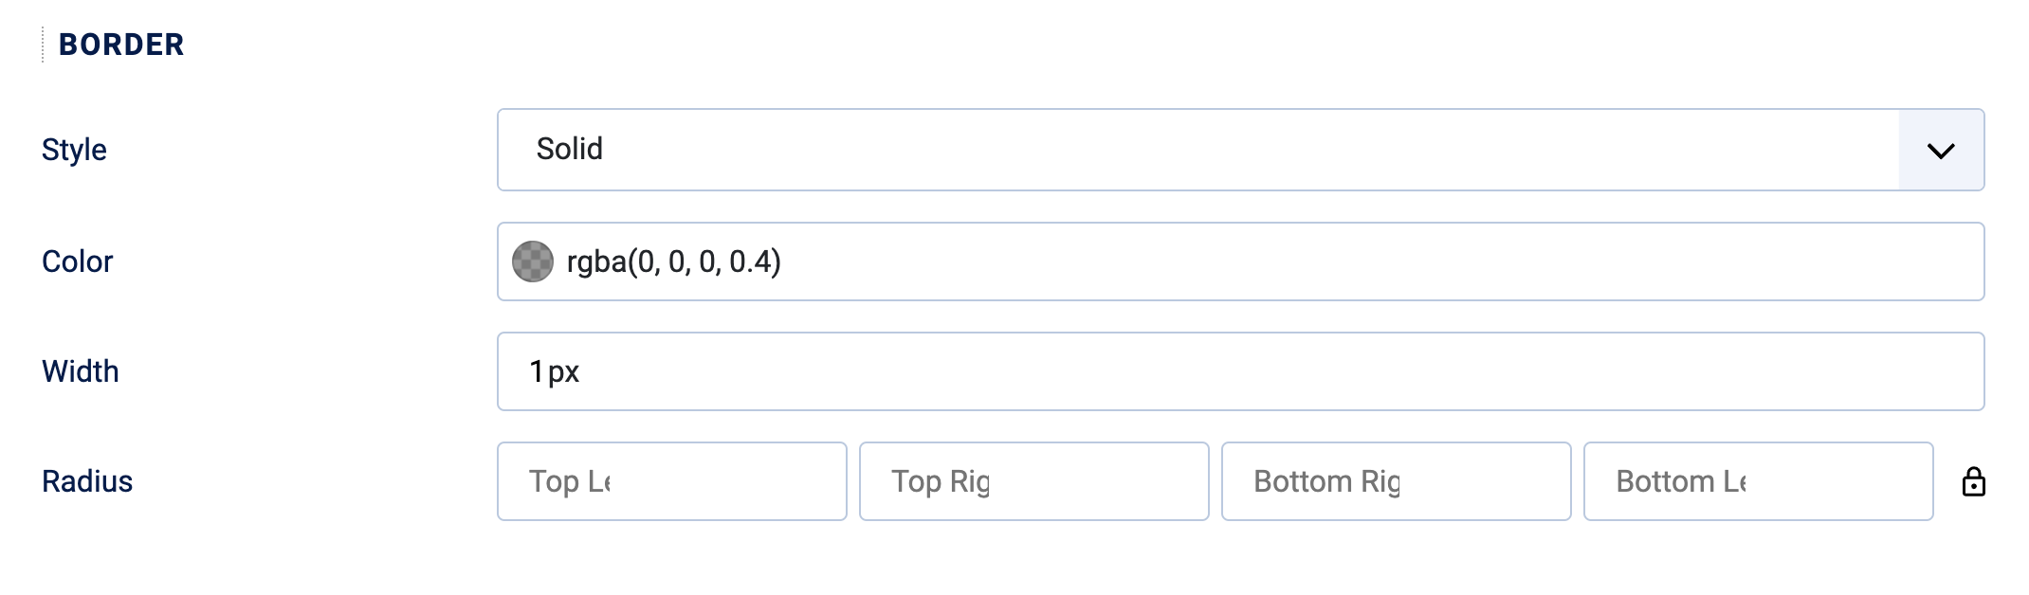Click the Solid text in Style select

tap(569, 149)
